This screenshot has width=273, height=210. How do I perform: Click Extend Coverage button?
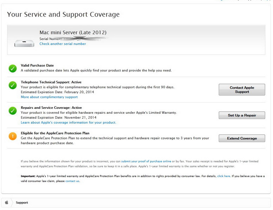[242, 138]
